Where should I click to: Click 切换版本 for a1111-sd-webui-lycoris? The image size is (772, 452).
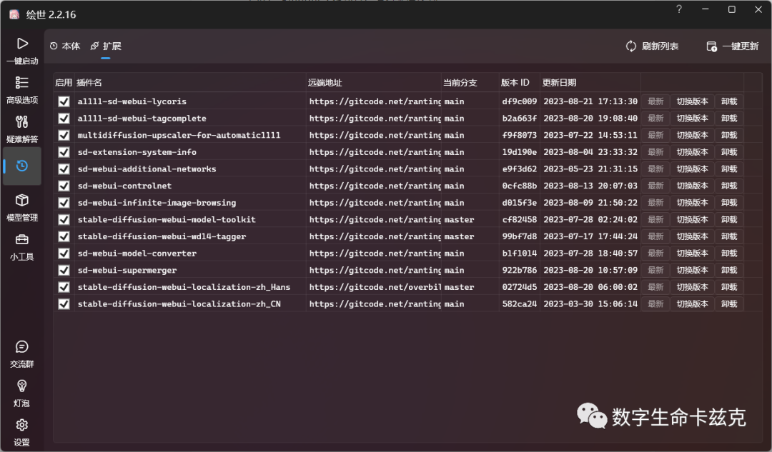(692, 101)
